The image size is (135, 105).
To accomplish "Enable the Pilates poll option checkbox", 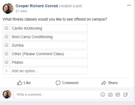I will coord(6,62).
